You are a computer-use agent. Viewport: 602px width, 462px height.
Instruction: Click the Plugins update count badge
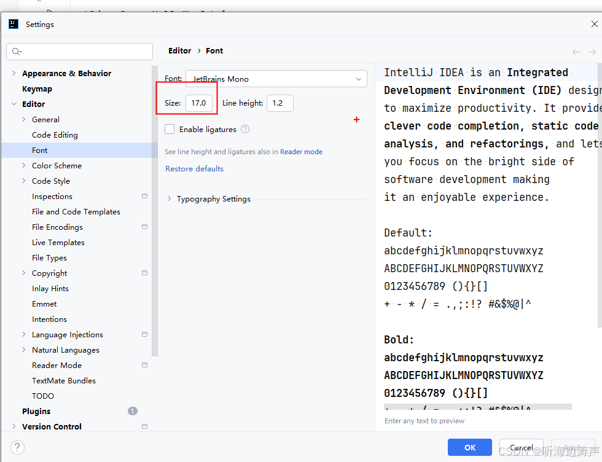(x=133, y=411)
